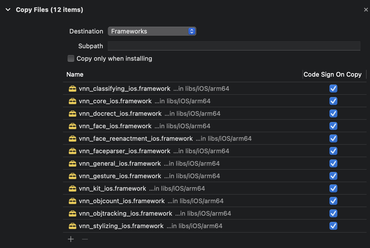Select vnn_docrect_ios.framework file name
The image size is (370, 248).
click(120, 114)
